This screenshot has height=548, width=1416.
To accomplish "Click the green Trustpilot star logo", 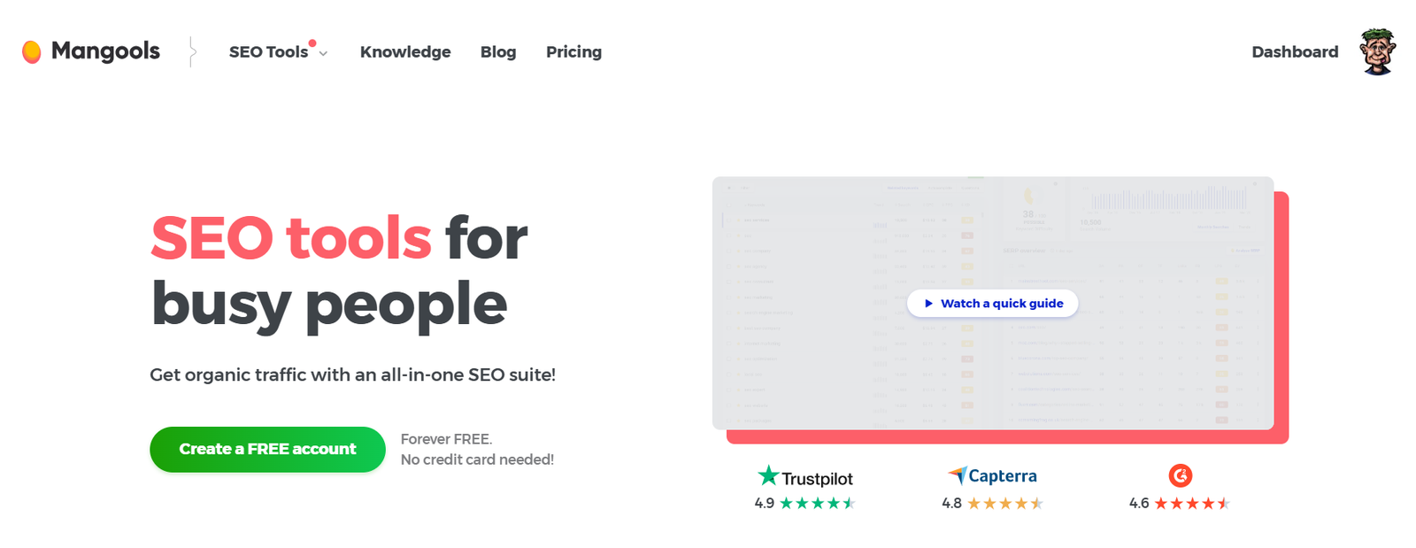I will [x=768, y=476].
